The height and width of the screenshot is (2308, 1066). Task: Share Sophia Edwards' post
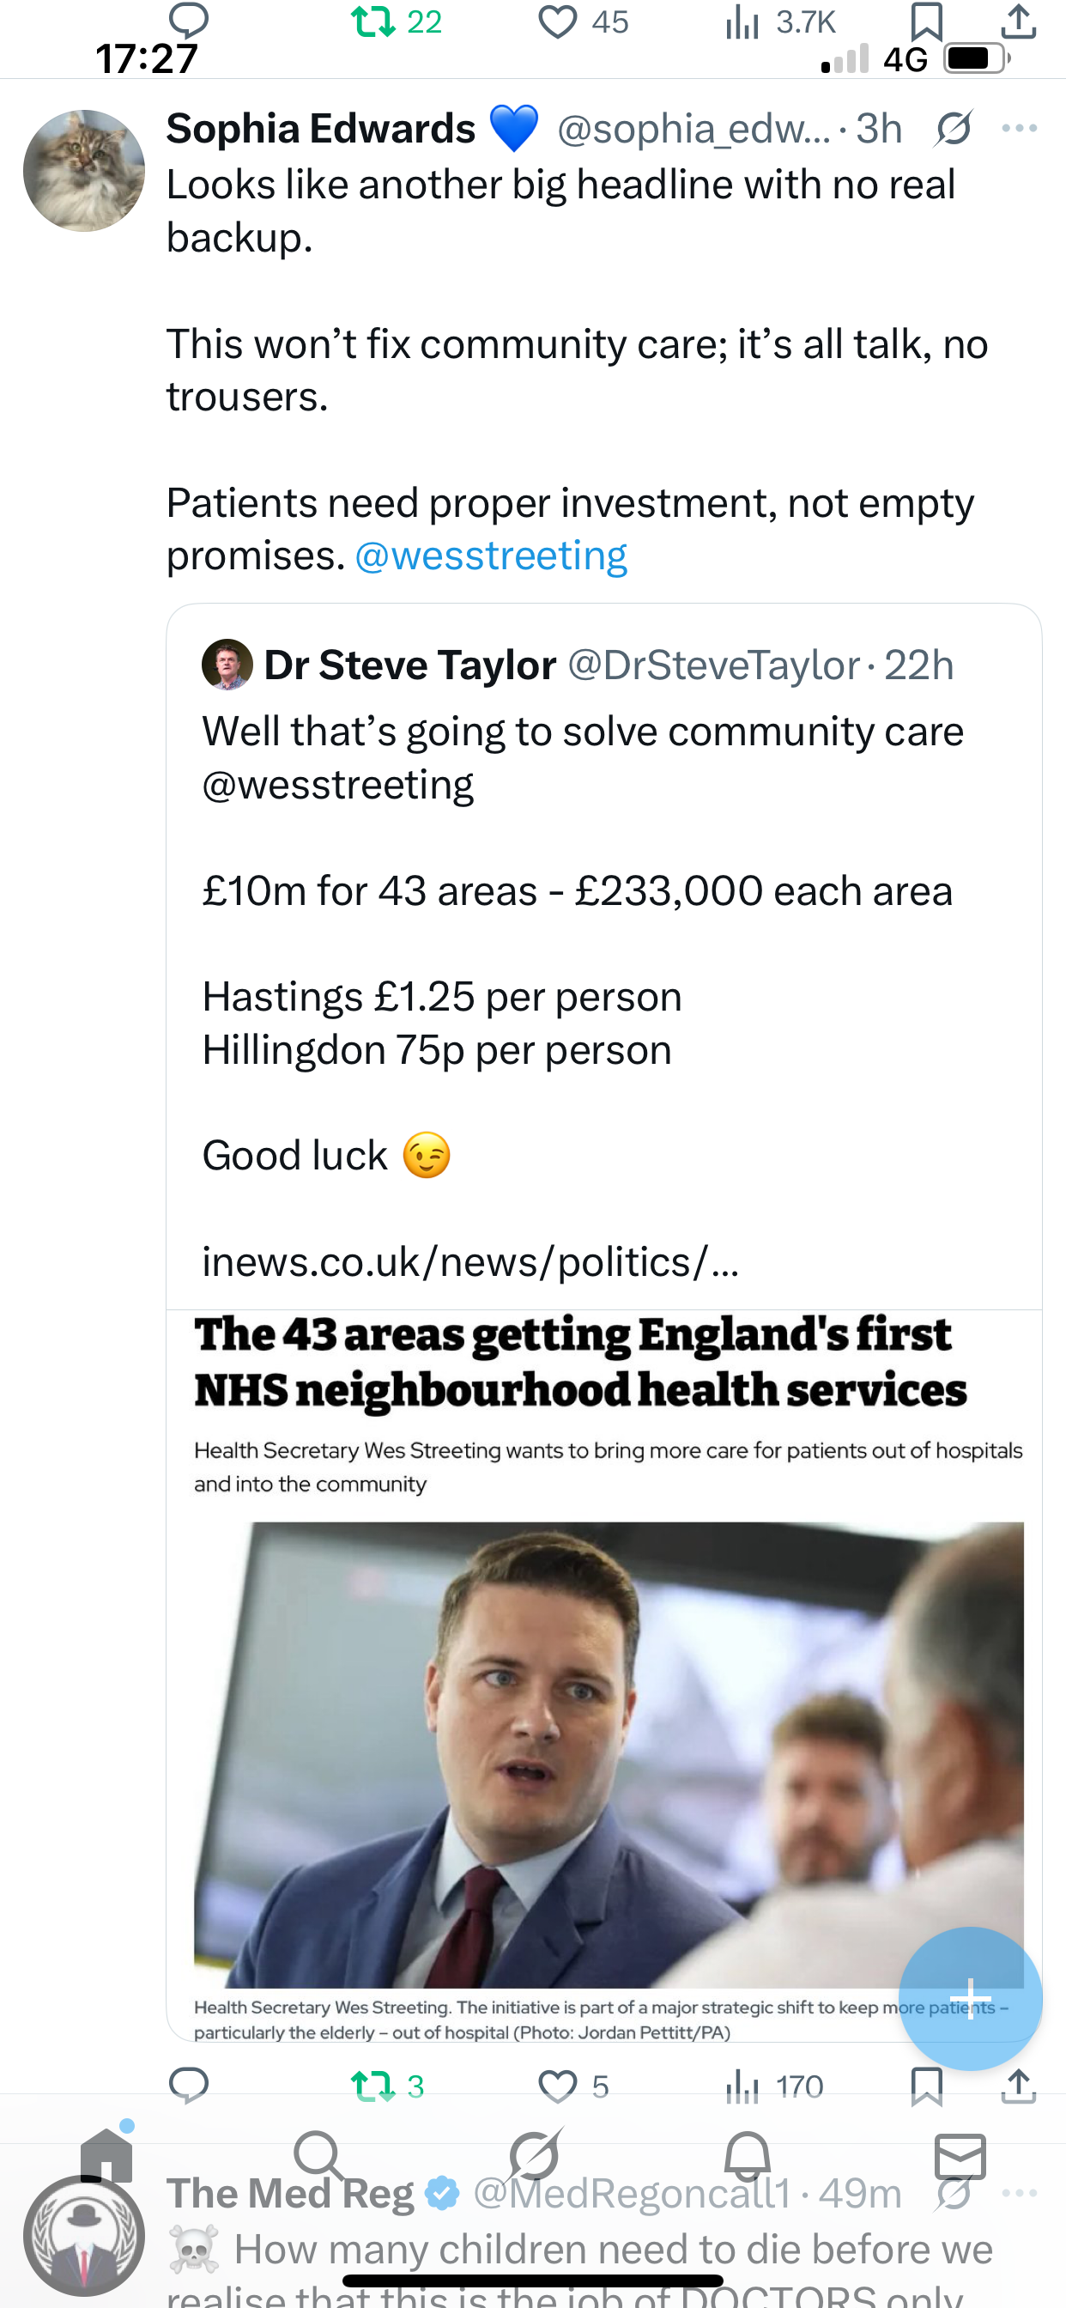click(x=1019, y=2086)
